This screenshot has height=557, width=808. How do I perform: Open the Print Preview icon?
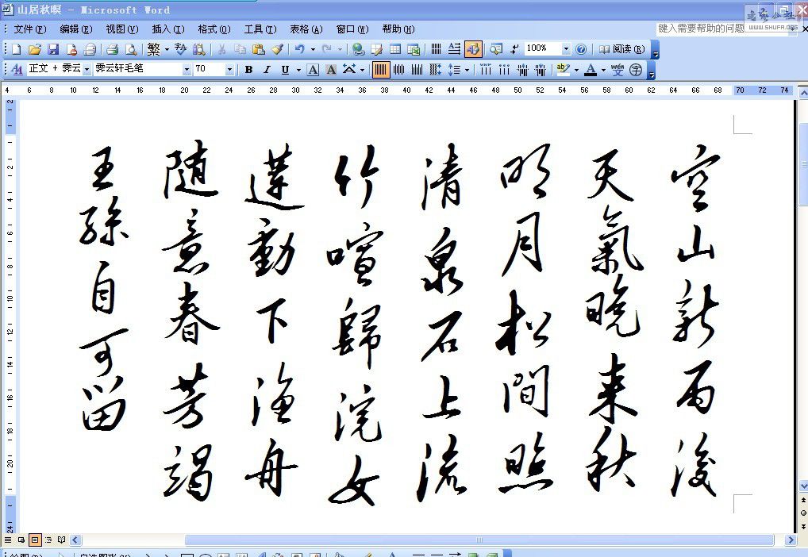[130, 49]
